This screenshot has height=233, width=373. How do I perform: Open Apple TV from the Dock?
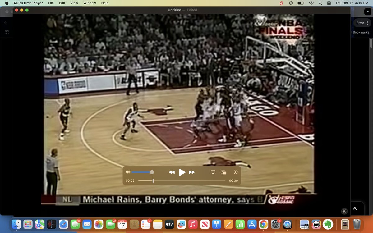click(169, 224)
